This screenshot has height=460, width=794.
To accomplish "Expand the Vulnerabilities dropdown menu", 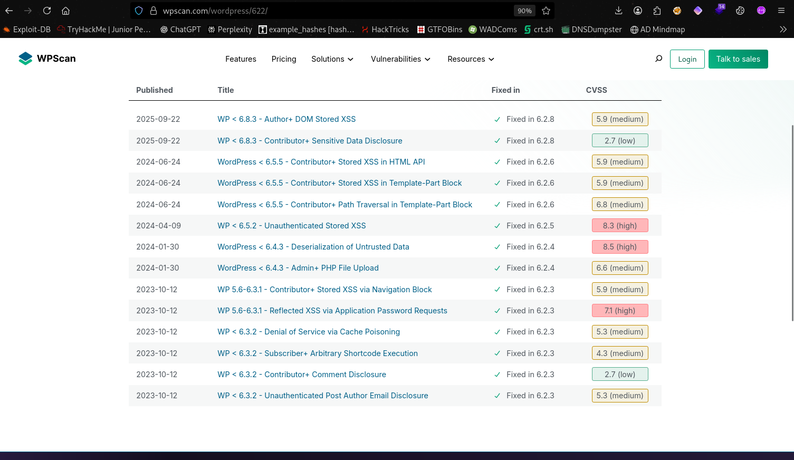I will pyautogui.click(x=400, y=59).
